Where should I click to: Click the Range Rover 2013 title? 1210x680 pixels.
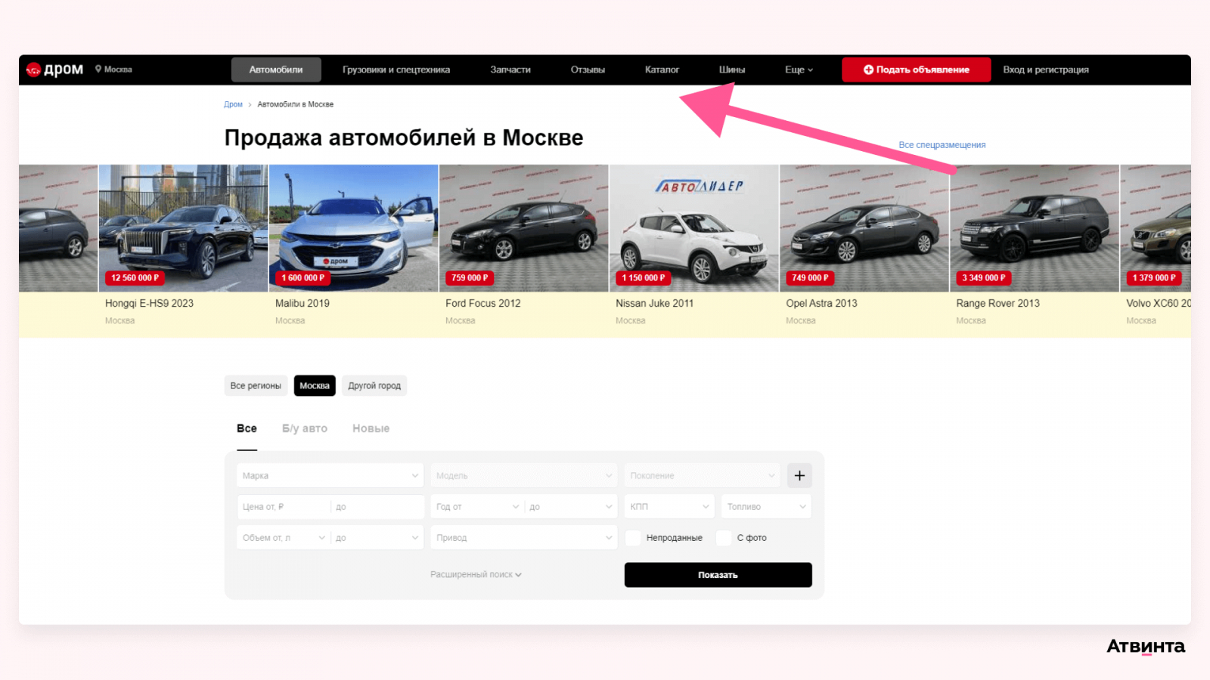(x=997, y=304)
